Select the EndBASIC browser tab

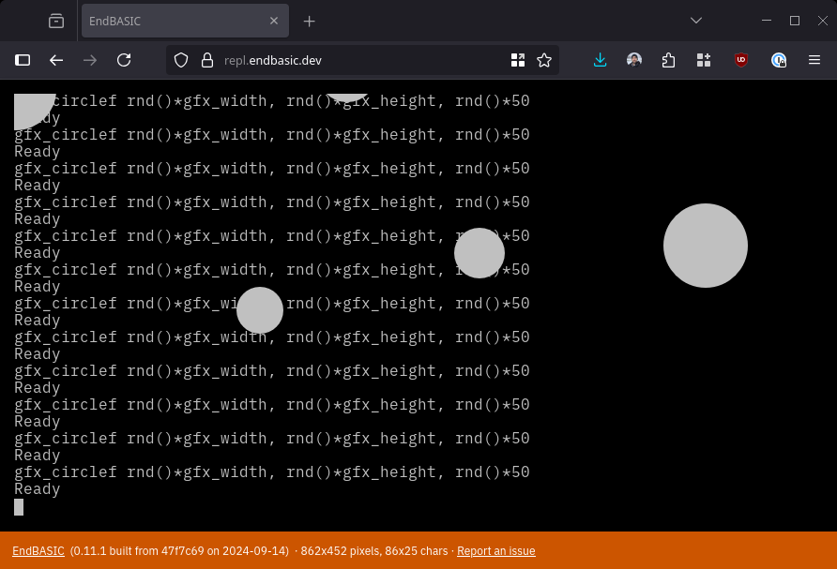click(185, 21)
